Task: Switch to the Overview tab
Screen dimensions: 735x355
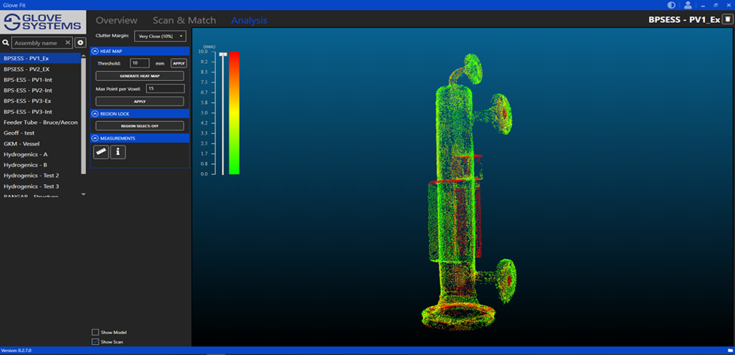Action: pyautogui.click(x=117, y=20)
